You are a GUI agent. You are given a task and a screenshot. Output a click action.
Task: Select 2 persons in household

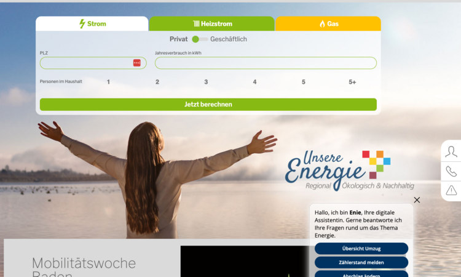pyautogui.click(x=157, y=82)
